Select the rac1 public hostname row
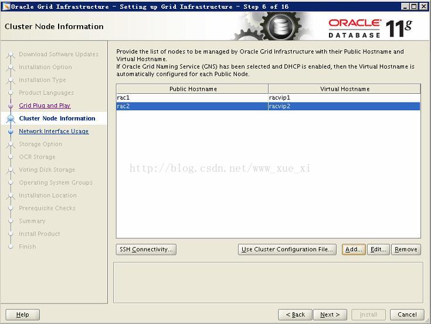The height and width of the screenshot is (324, 431). tap(192, 98)
